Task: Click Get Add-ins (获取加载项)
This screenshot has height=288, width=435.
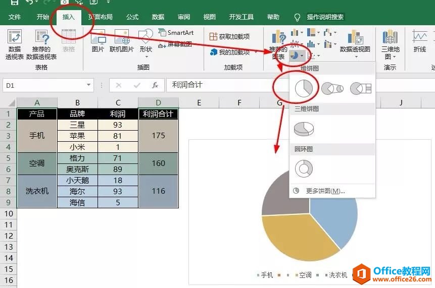Action: 229,36
